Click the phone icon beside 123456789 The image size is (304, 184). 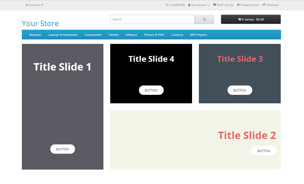click(x=167, y=5)
